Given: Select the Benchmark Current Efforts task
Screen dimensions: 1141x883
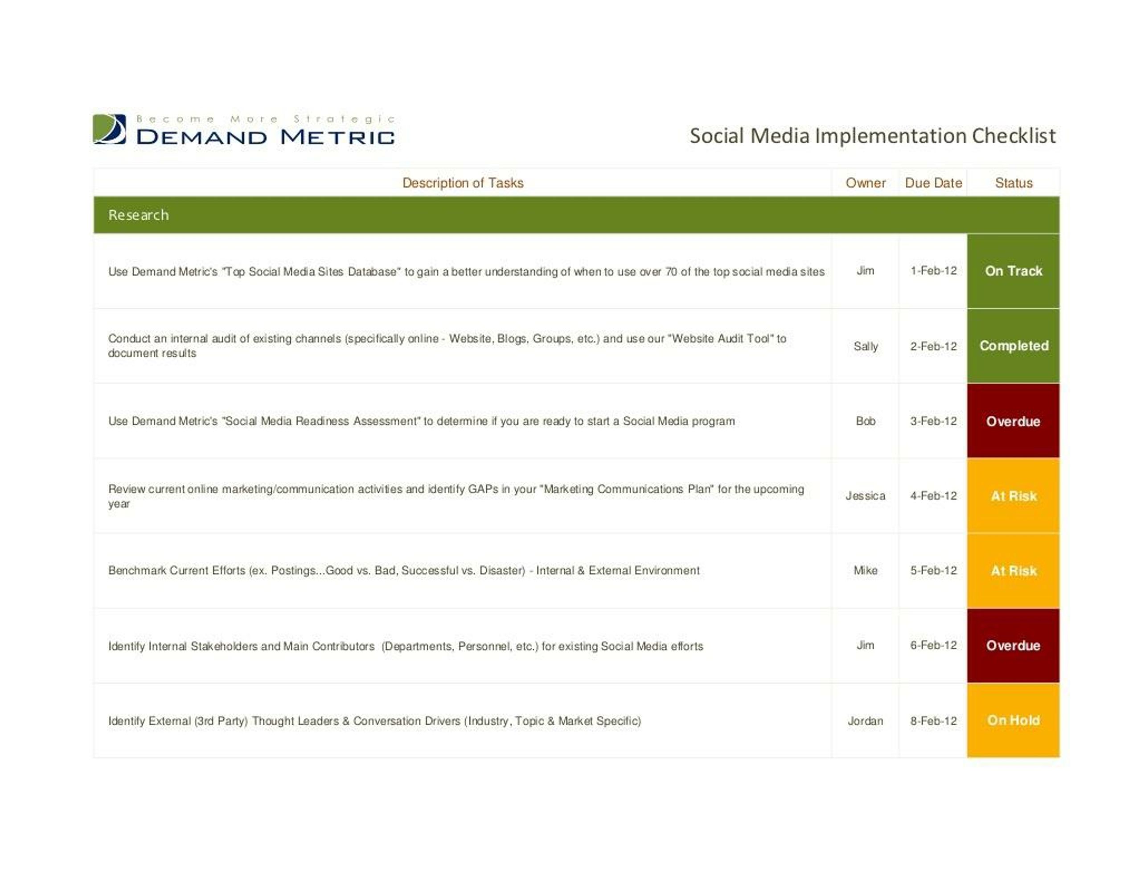Looking at the screenshot, I should pyautogui.click(x=403, y=570).
